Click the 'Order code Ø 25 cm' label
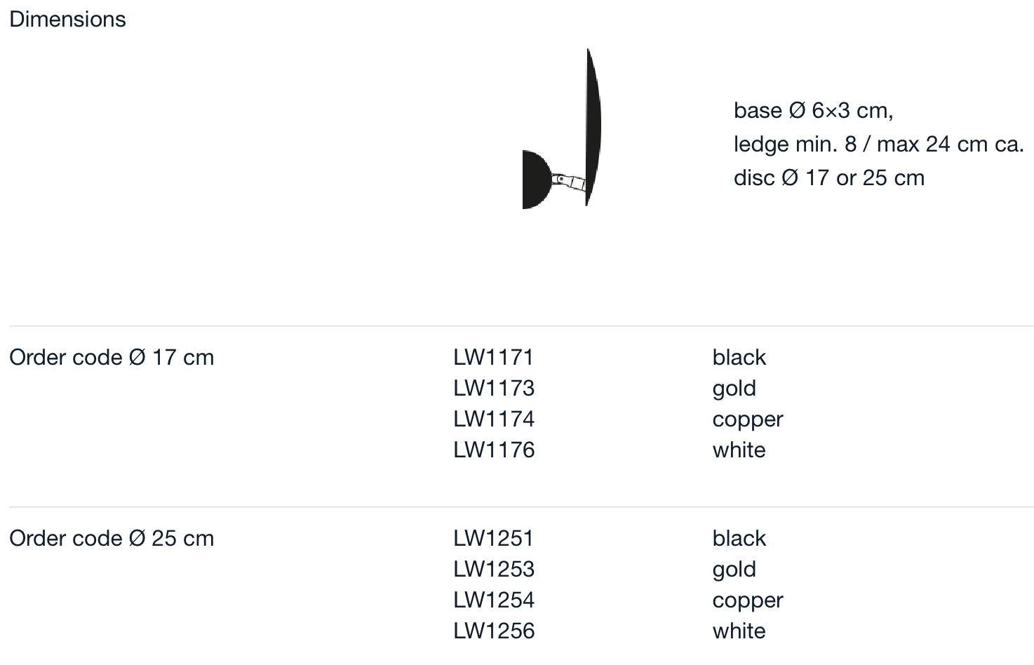Screen dimensions: 1034x665 [112, 538]
